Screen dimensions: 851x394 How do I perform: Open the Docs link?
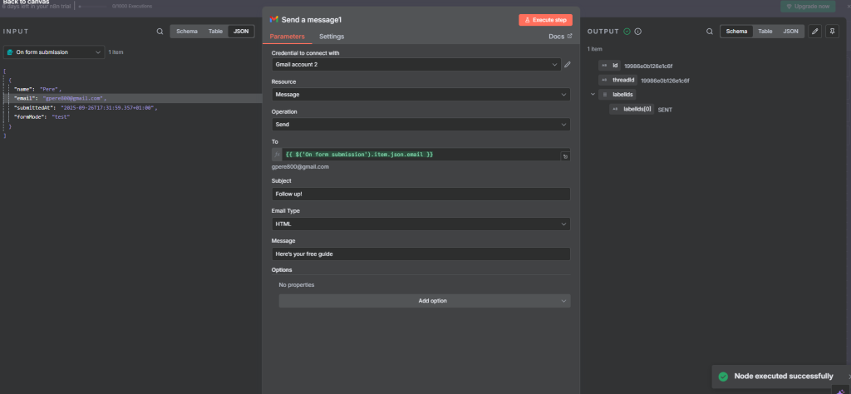click(x=560, y=37)
